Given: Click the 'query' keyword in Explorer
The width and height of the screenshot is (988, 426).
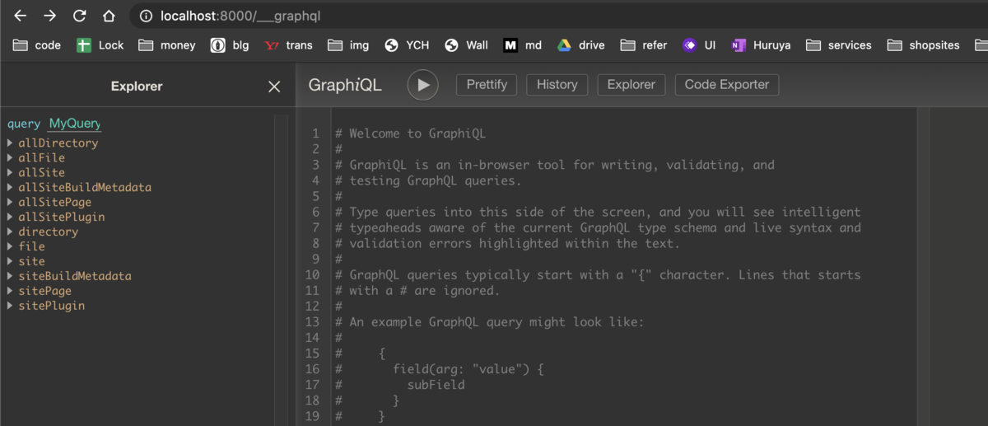Looking at the screenshot, I should pyautogui.click(x=24, y=124).
